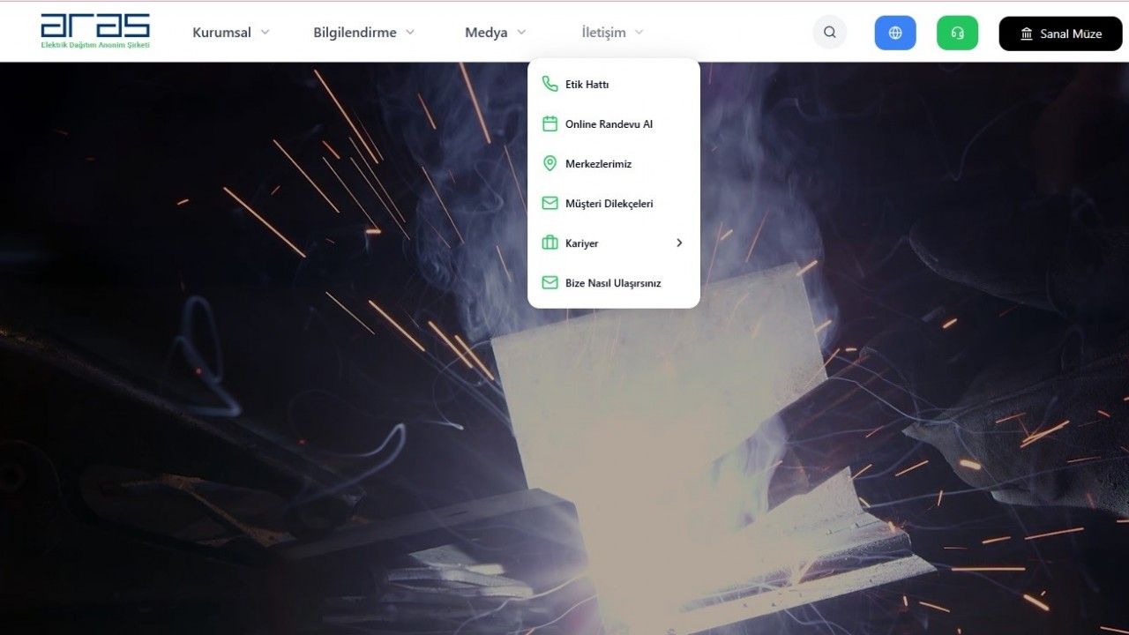Screen dimensions: 1129x635
Task: Select Etik Hattı menu item
Action: pyautogui.click(x=587, y=85)
